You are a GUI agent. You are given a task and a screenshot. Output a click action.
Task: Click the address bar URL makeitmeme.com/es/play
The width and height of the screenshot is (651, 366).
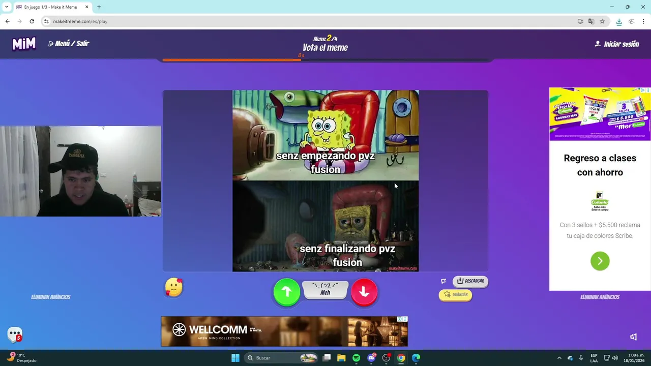tap(80, 21)
